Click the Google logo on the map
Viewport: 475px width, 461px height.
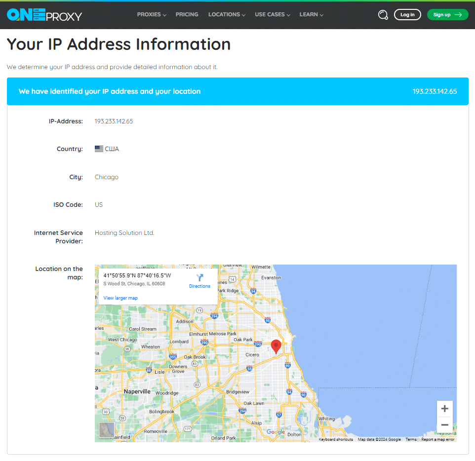coord(276,432)
